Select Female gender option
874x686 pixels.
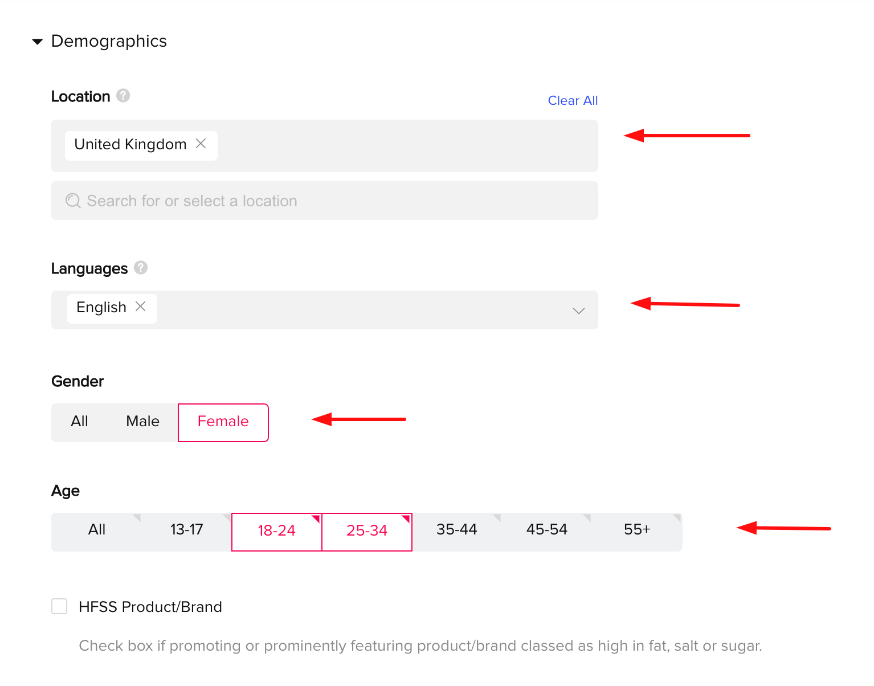223,422
